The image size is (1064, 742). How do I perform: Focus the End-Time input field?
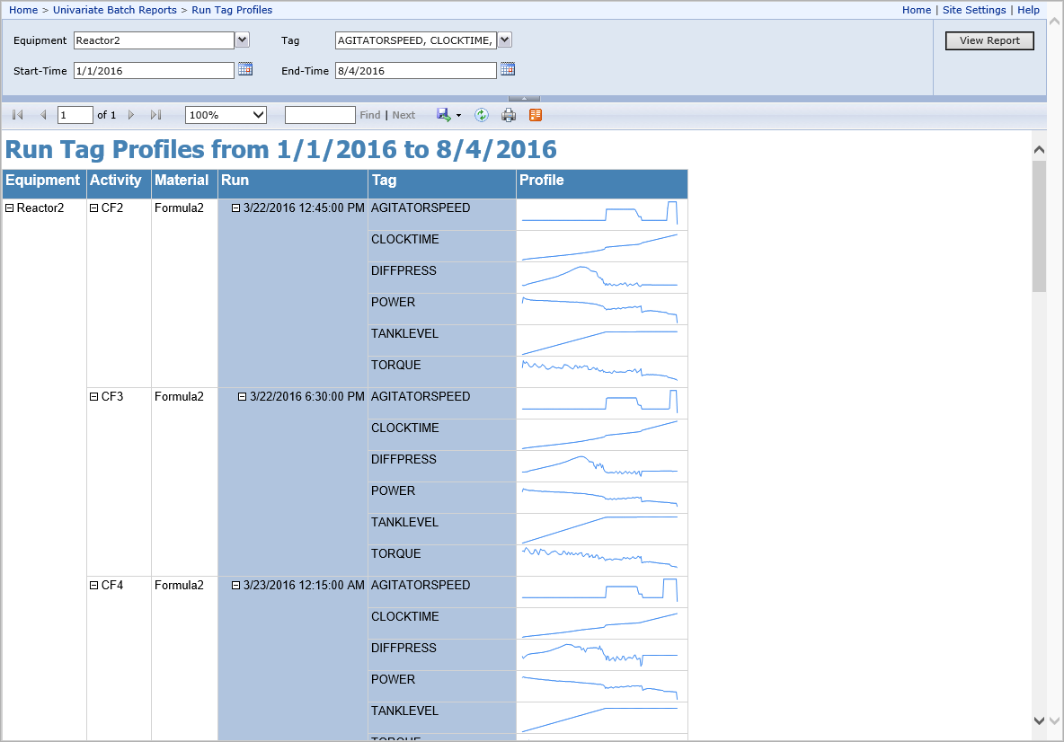tap(415, 71)
